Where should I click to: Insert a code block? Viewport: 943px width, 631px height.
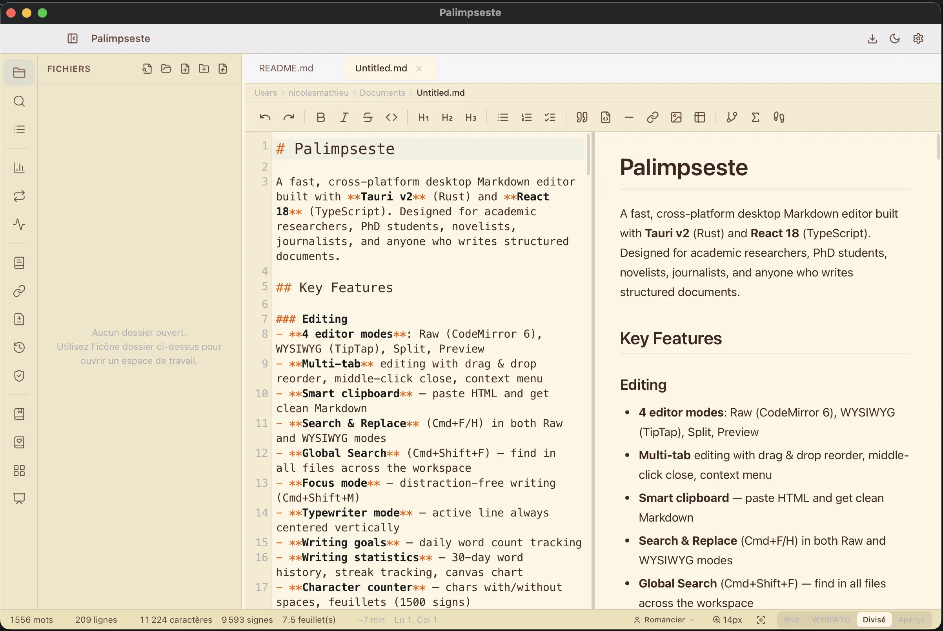[x=605, y=118]
